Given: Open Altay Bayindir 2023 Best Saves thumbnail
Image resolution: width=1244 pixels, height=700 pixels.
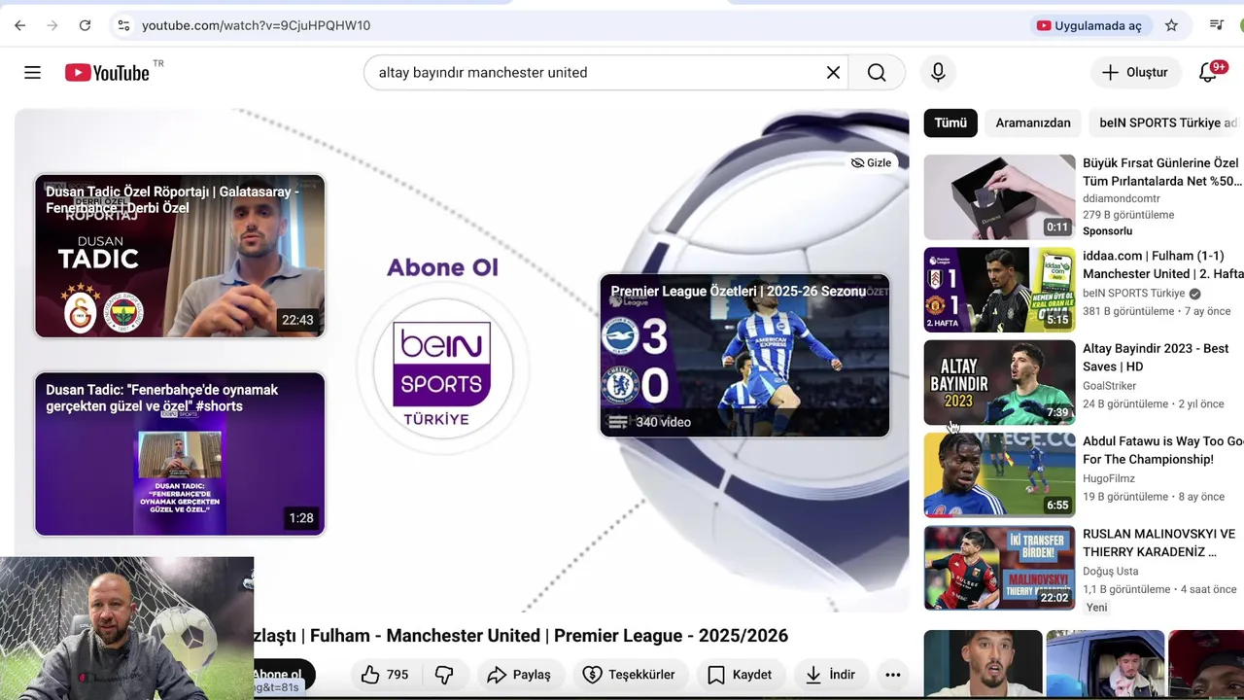Looking at the screenshot, I should [x=999, y=382].
